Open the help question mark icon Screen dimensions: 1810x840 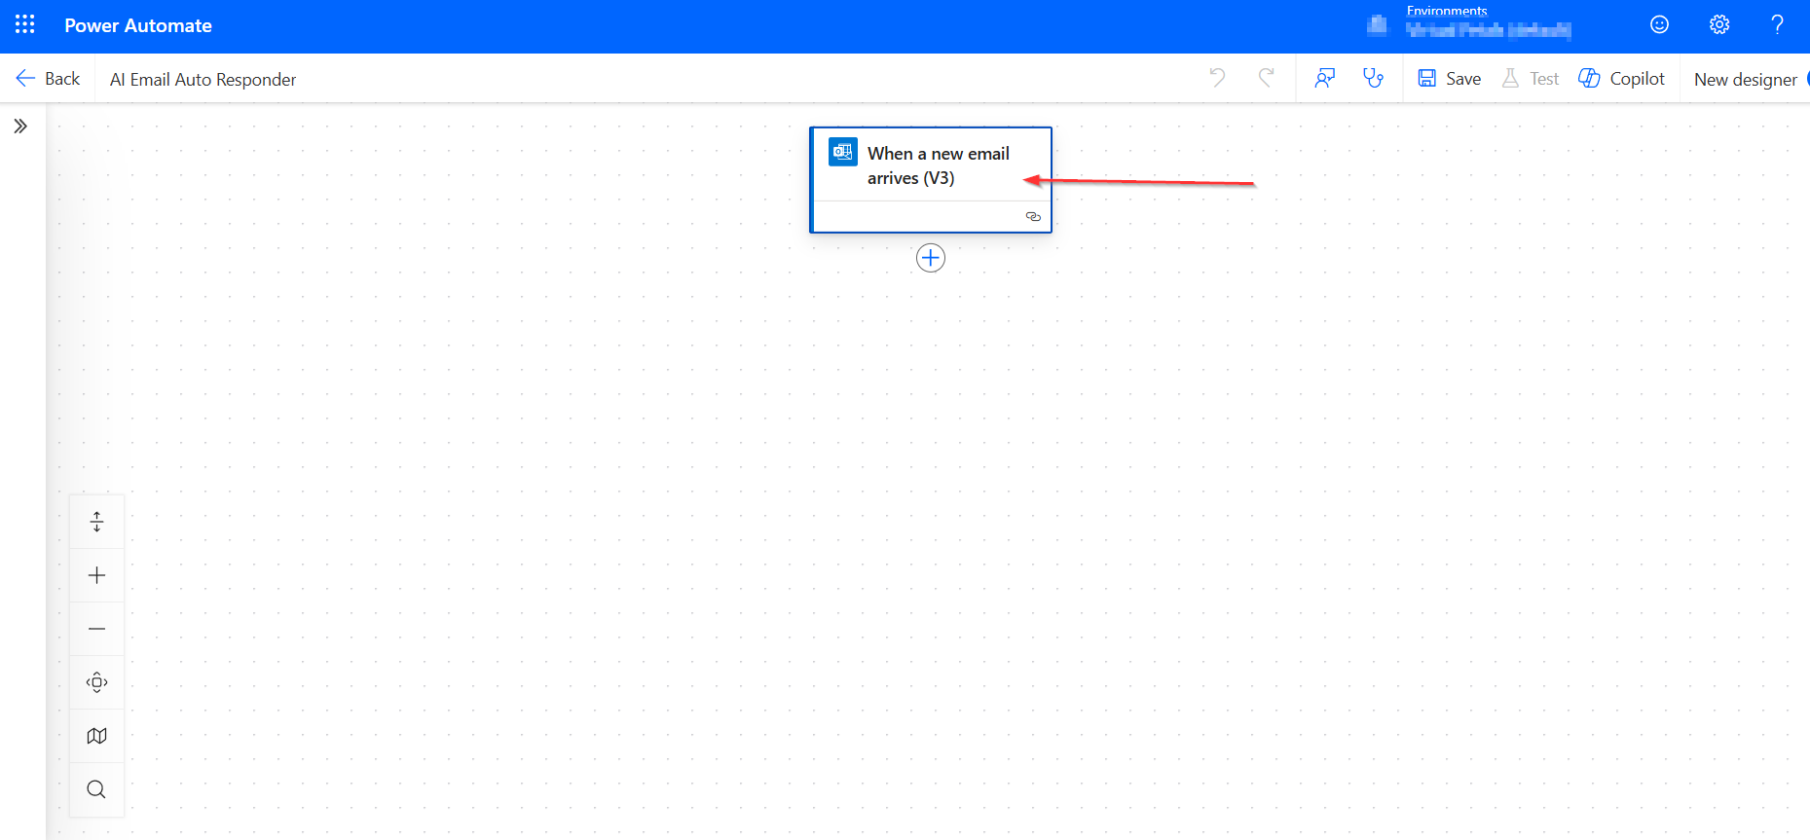pyautogui.click(x=1777, y=24)
